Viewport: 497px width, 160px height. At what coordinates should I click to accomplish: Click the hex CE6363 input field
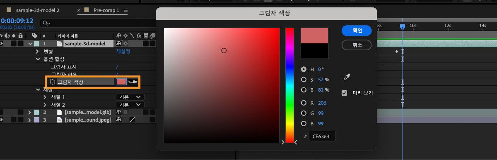(x=322, y=136)
